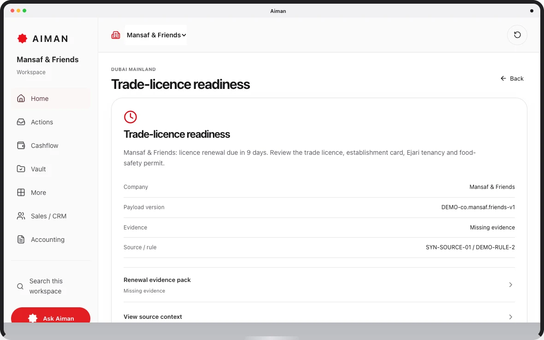Screen dimensions: 544x340
Task: Click the red clock icon on card
Action: [x=130, y=117]
